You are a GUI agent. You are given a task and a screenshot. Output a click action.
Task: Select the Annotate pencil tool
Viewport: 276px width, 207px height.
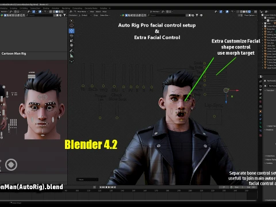(71, 51)
